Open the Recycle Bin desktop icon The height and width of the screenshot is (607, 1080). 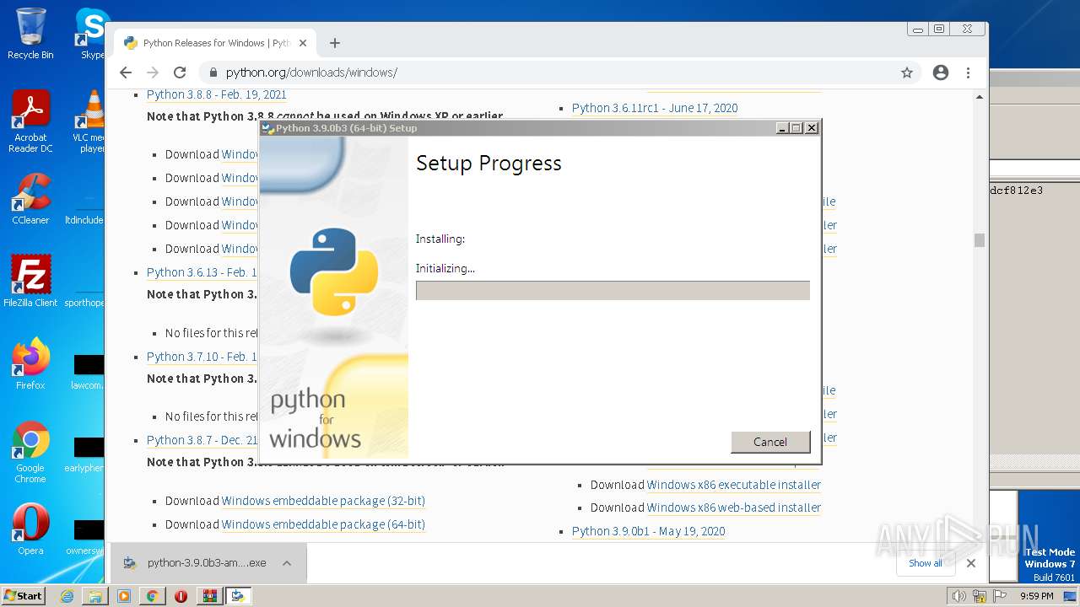tap(30, 35)
